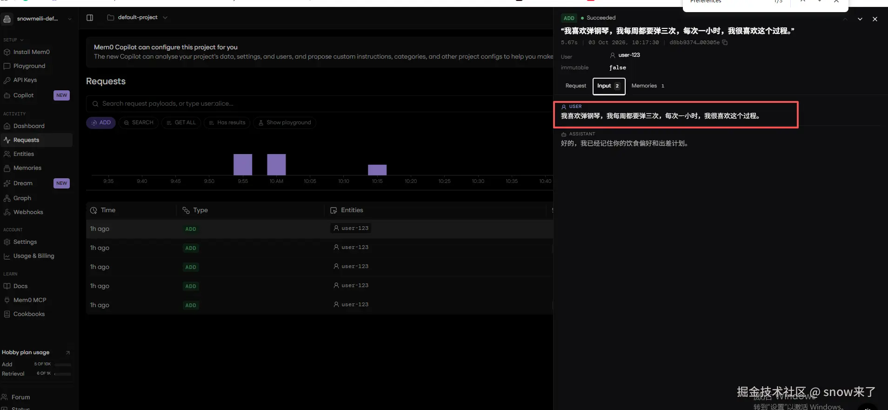Toggle the SEARCH request type filter
888x410 pixels.
coord(139,123)
